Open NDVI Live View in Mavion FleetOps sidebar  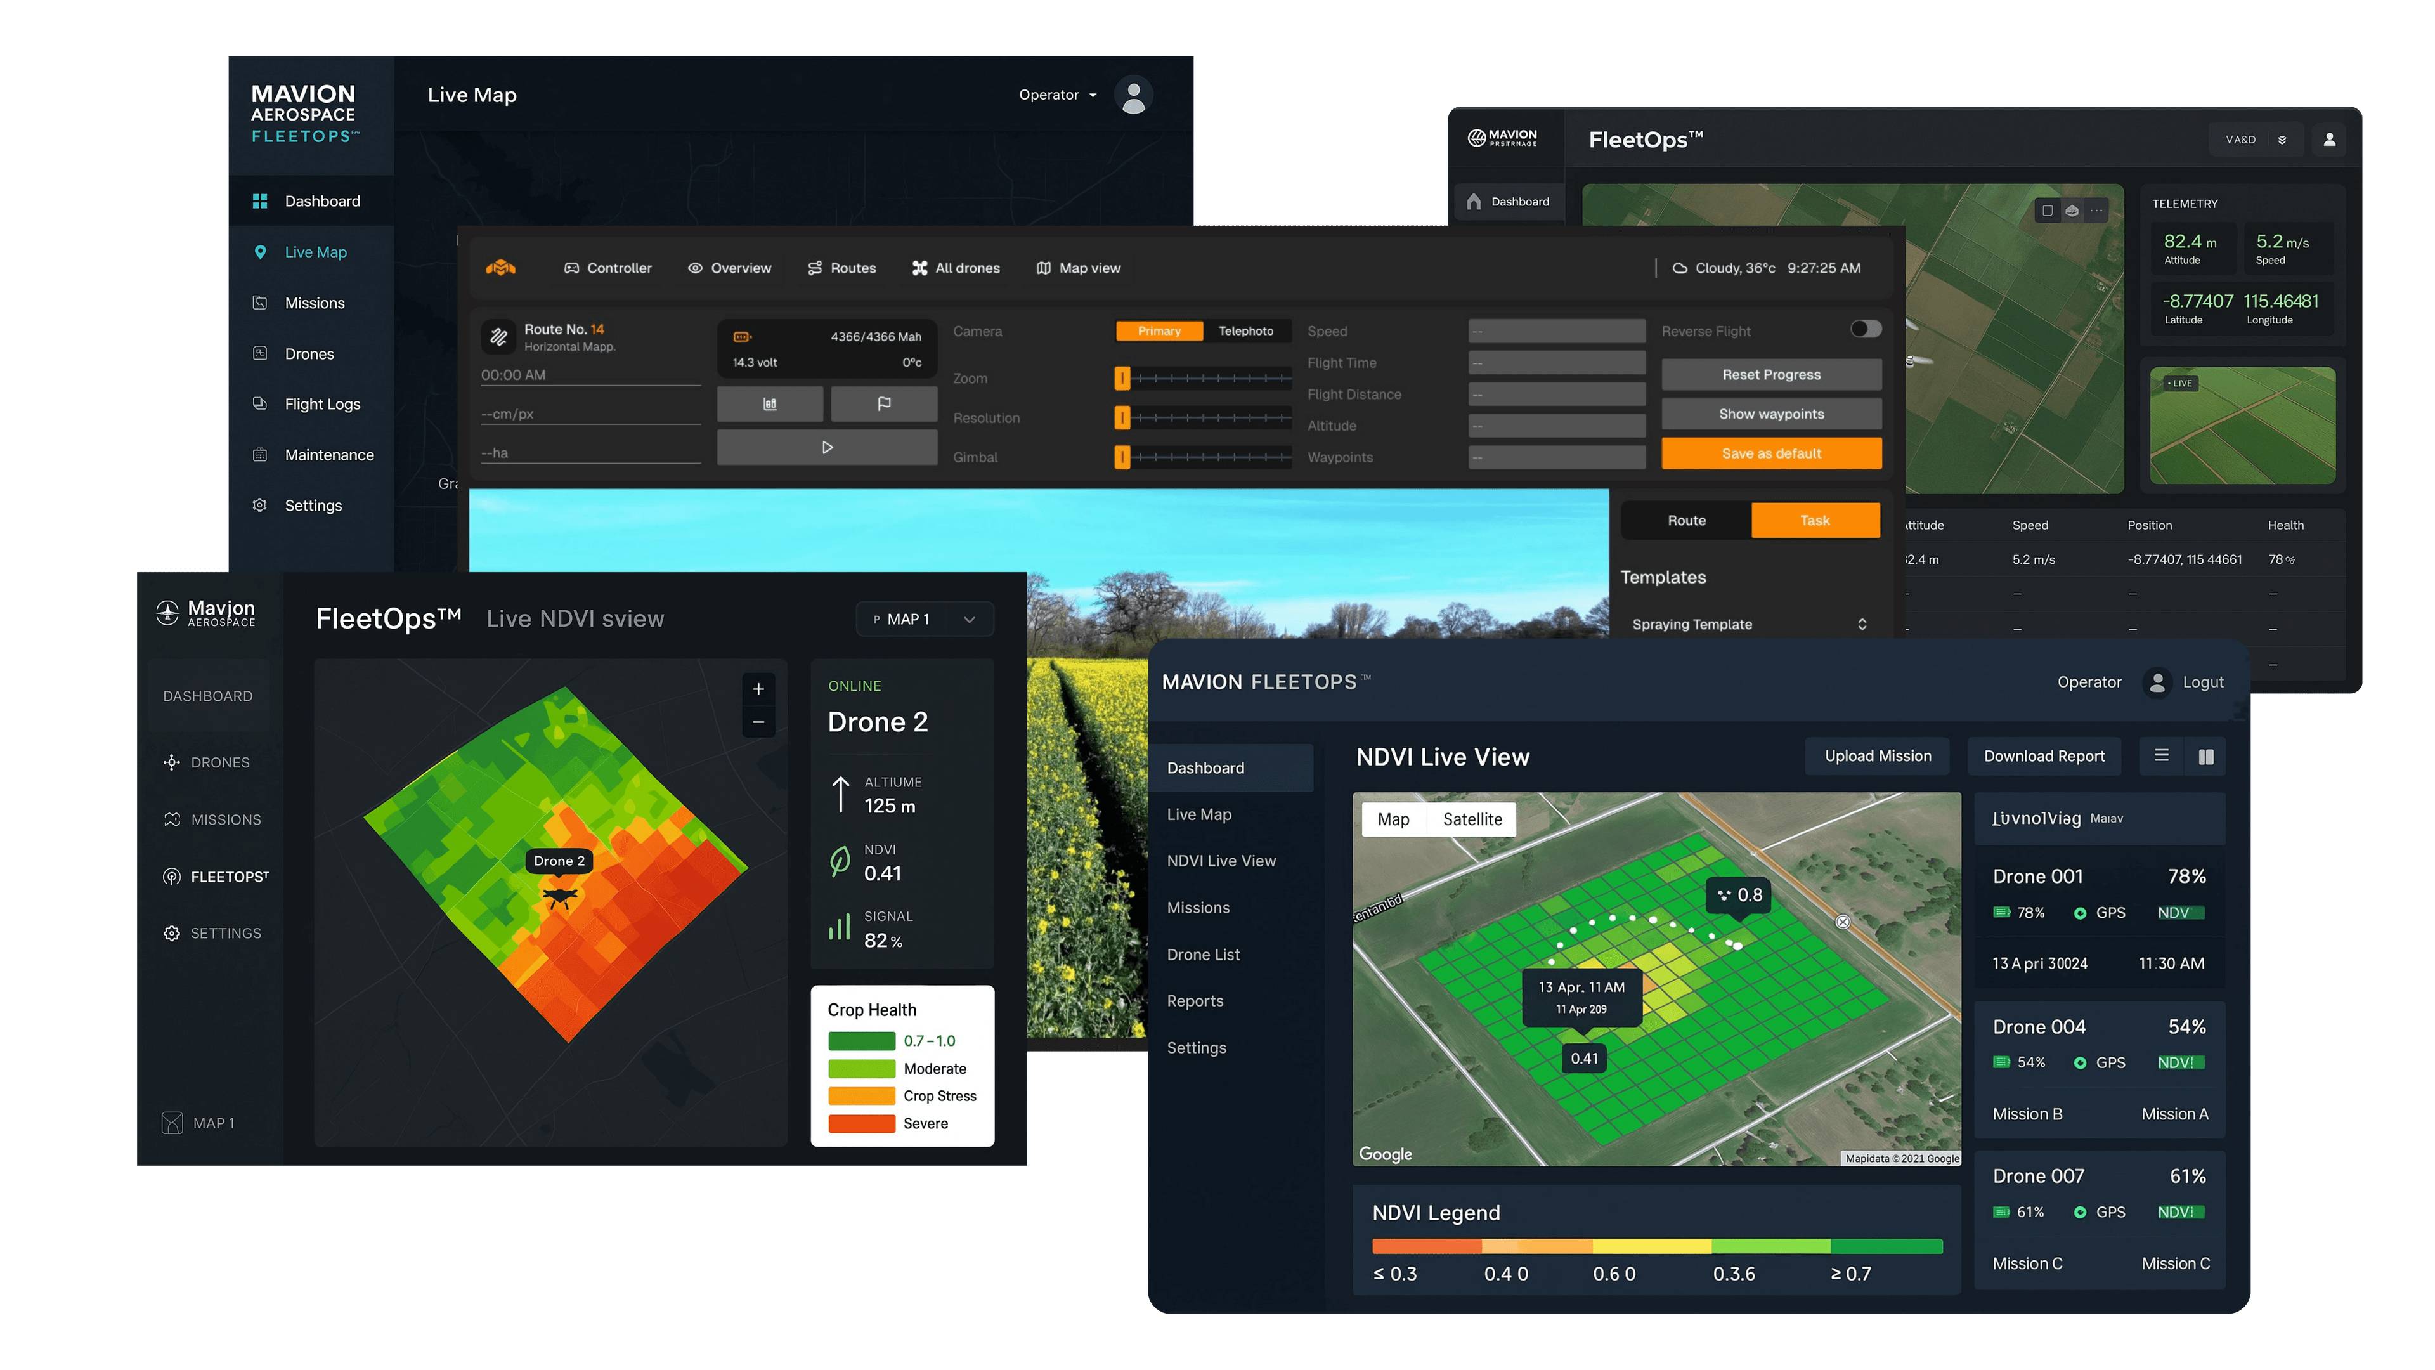[x=1221, y=861]
